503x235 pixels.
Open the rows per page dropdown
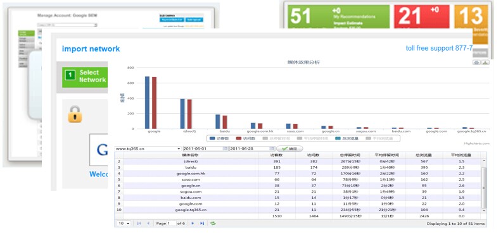pos(124,224)
